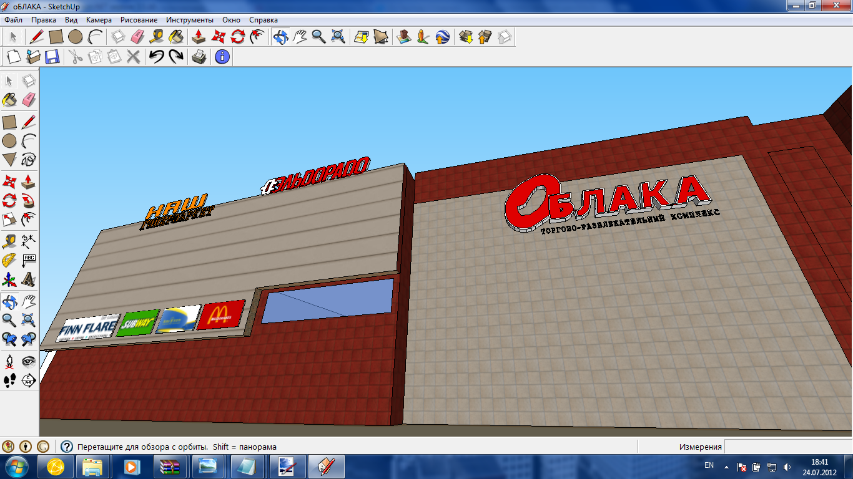This screenshot has height=479, width=853.
Task: Click the EN language indicator
Action: click(x=709, y=465)
